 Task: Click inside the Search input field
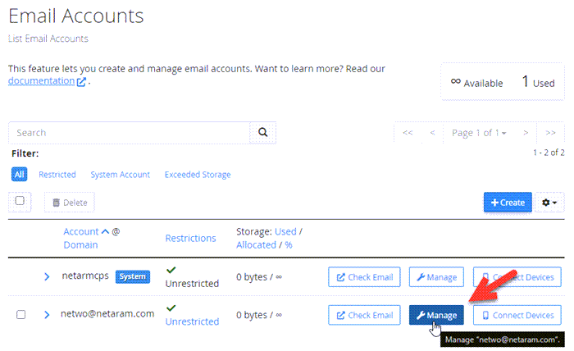coord(129,133)
